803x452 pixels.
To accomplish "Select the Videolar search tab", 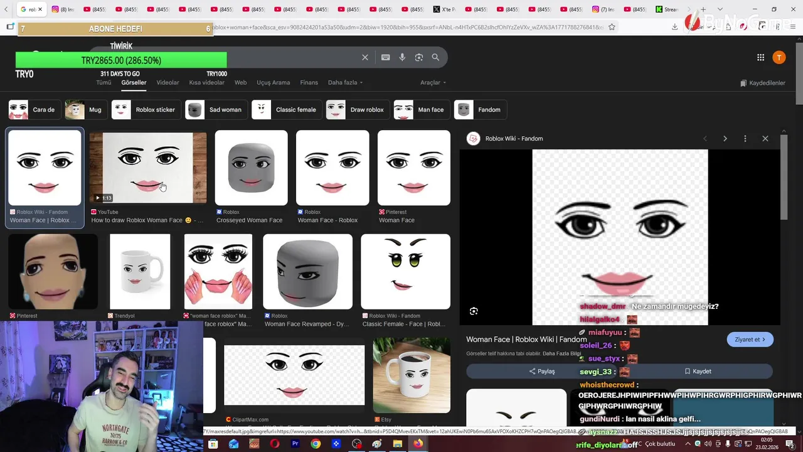I will (x=168, y=82).
